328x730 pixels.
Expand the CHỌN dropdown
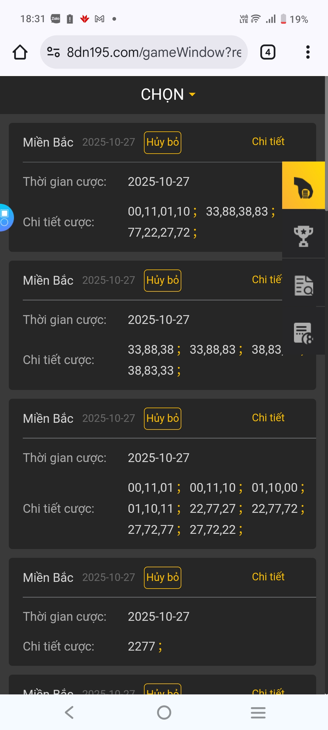(x=168, y=95)
